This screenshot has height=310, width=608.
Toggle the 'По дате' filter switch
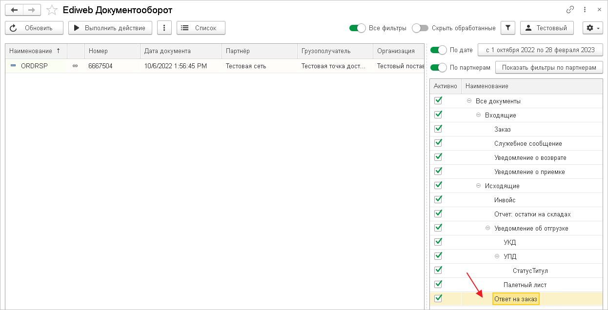click(x=439, y=50)
